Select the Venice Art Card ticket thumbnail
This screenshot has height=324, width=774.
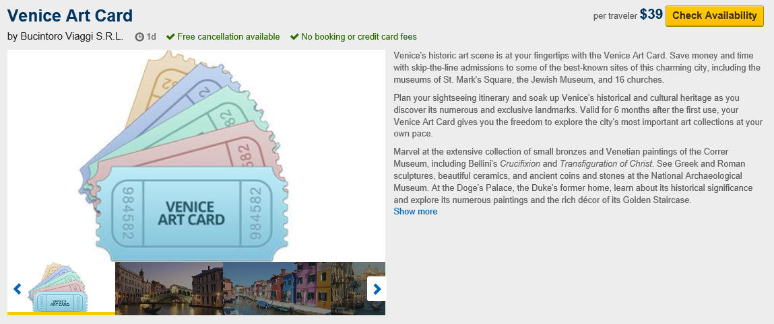61,288
